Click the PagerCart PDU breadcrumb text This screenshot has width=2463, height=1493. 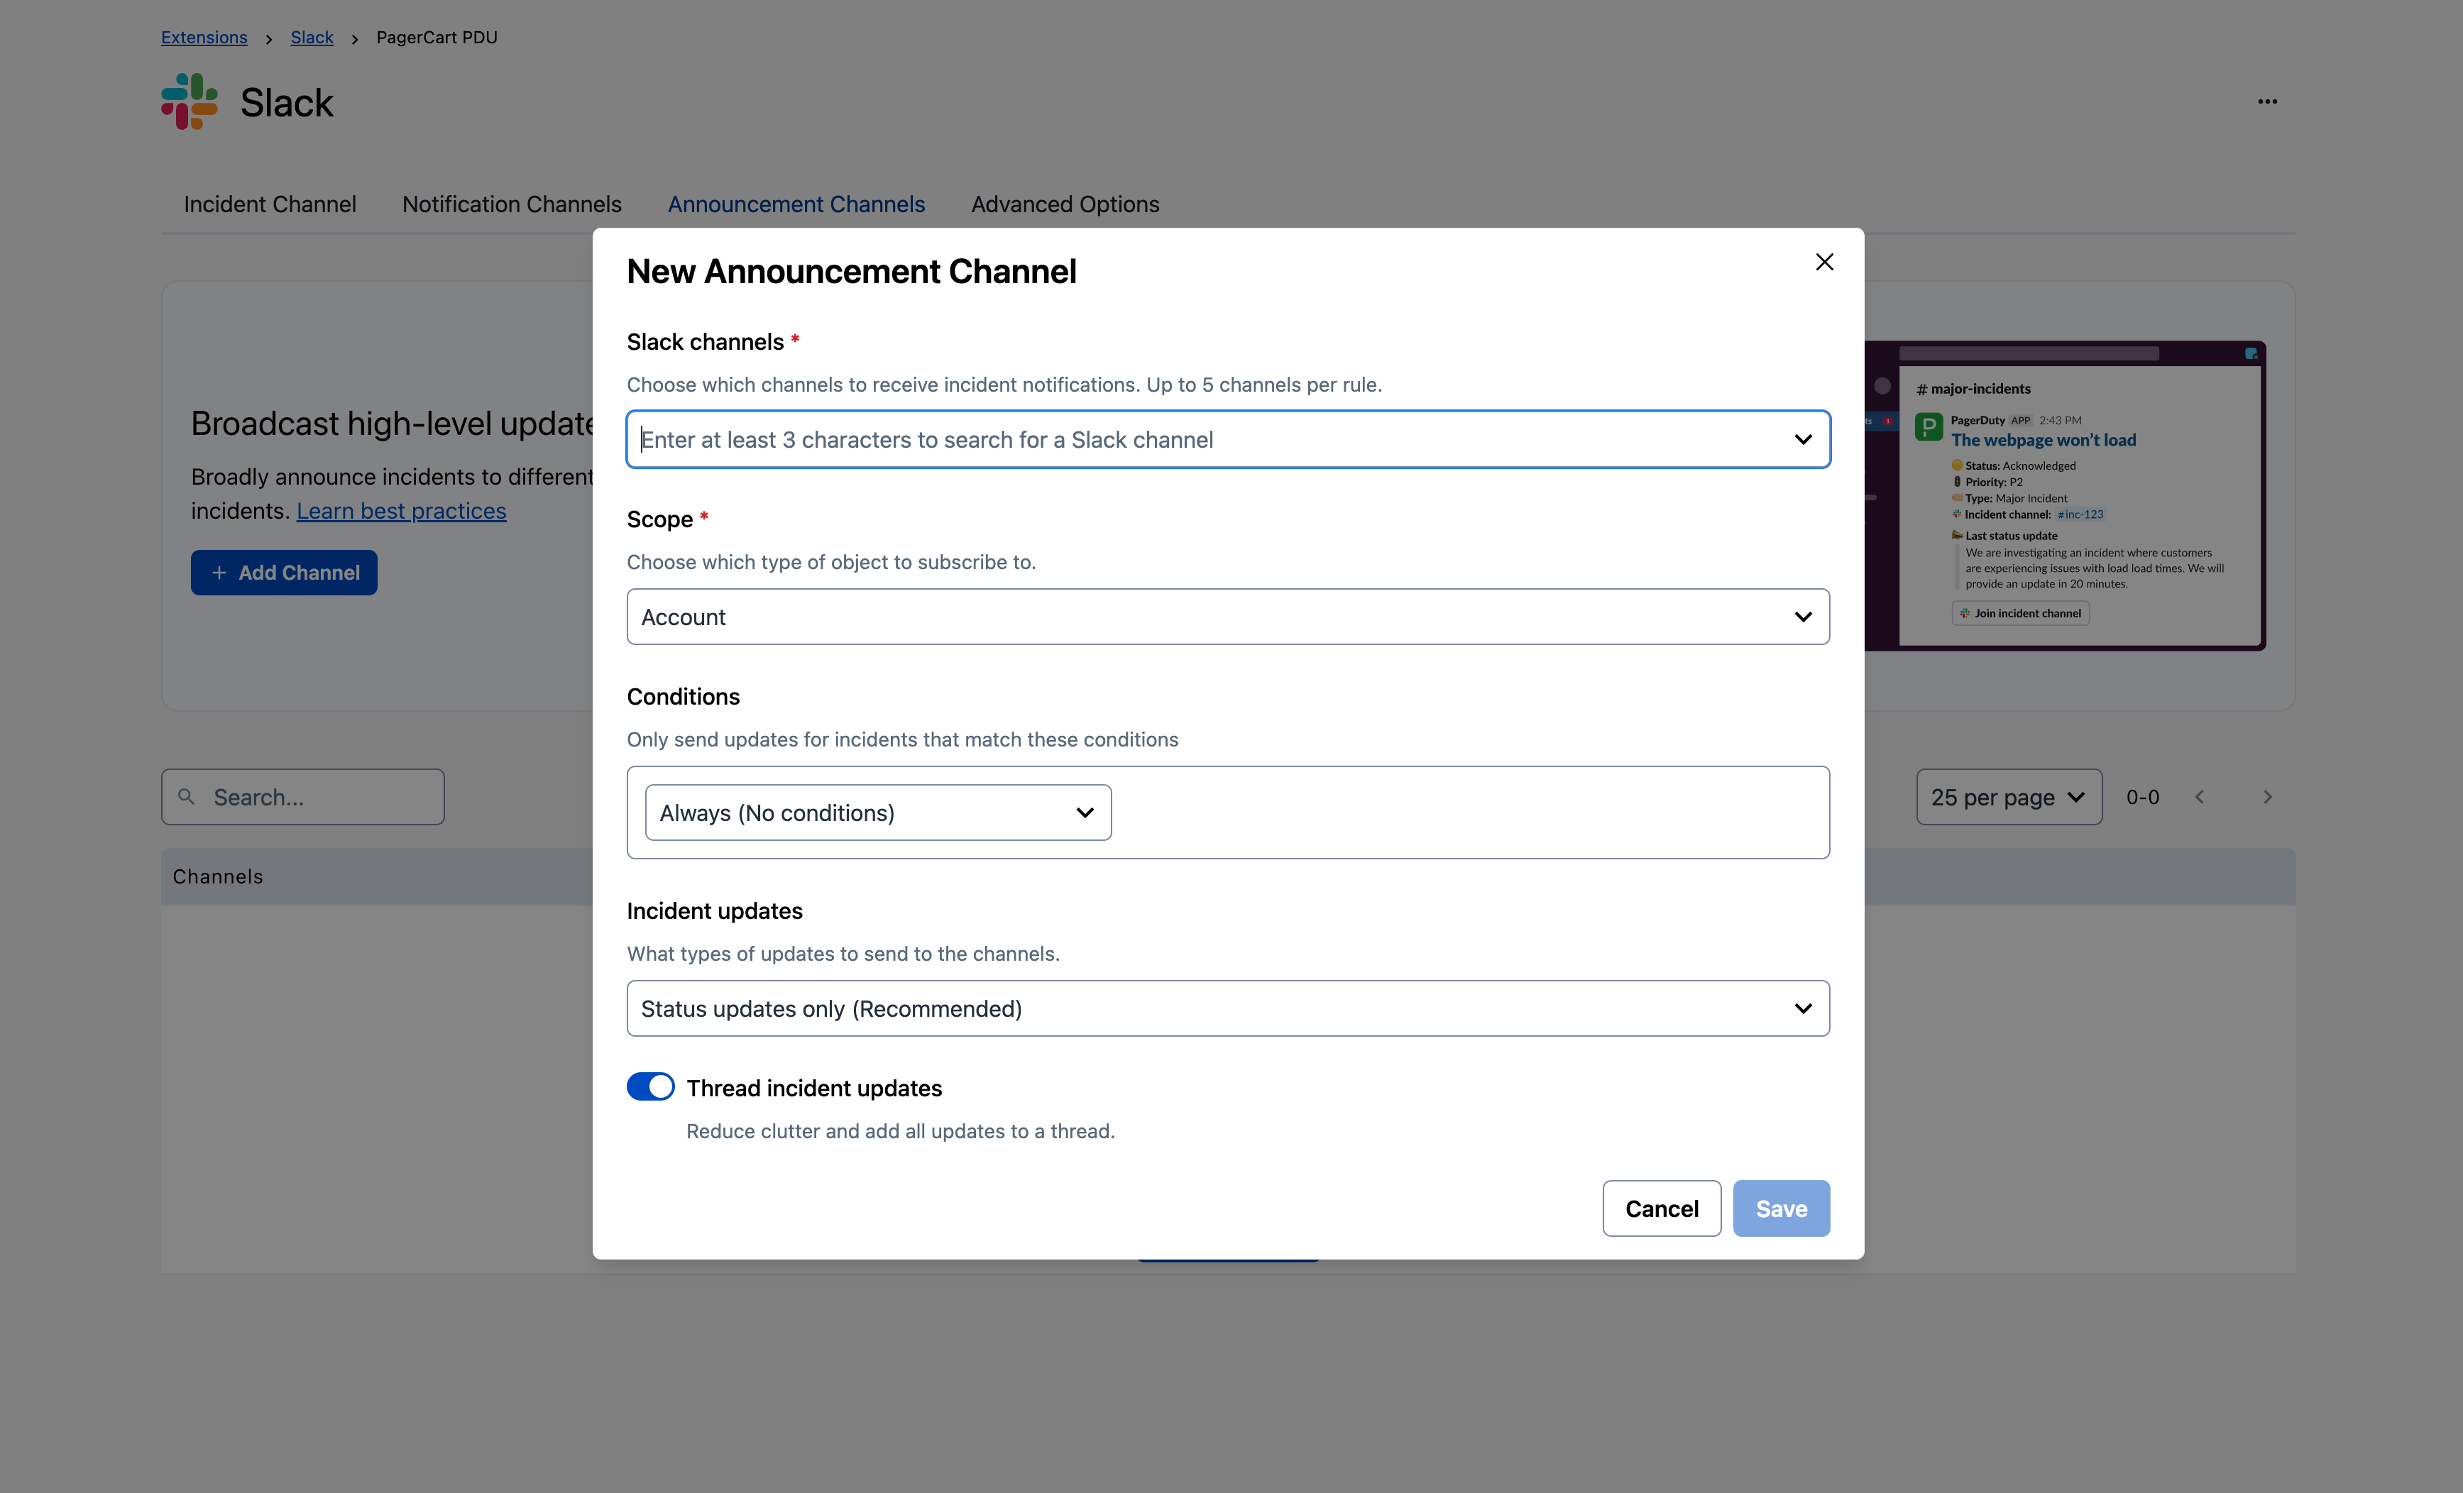tap(437, 37)
